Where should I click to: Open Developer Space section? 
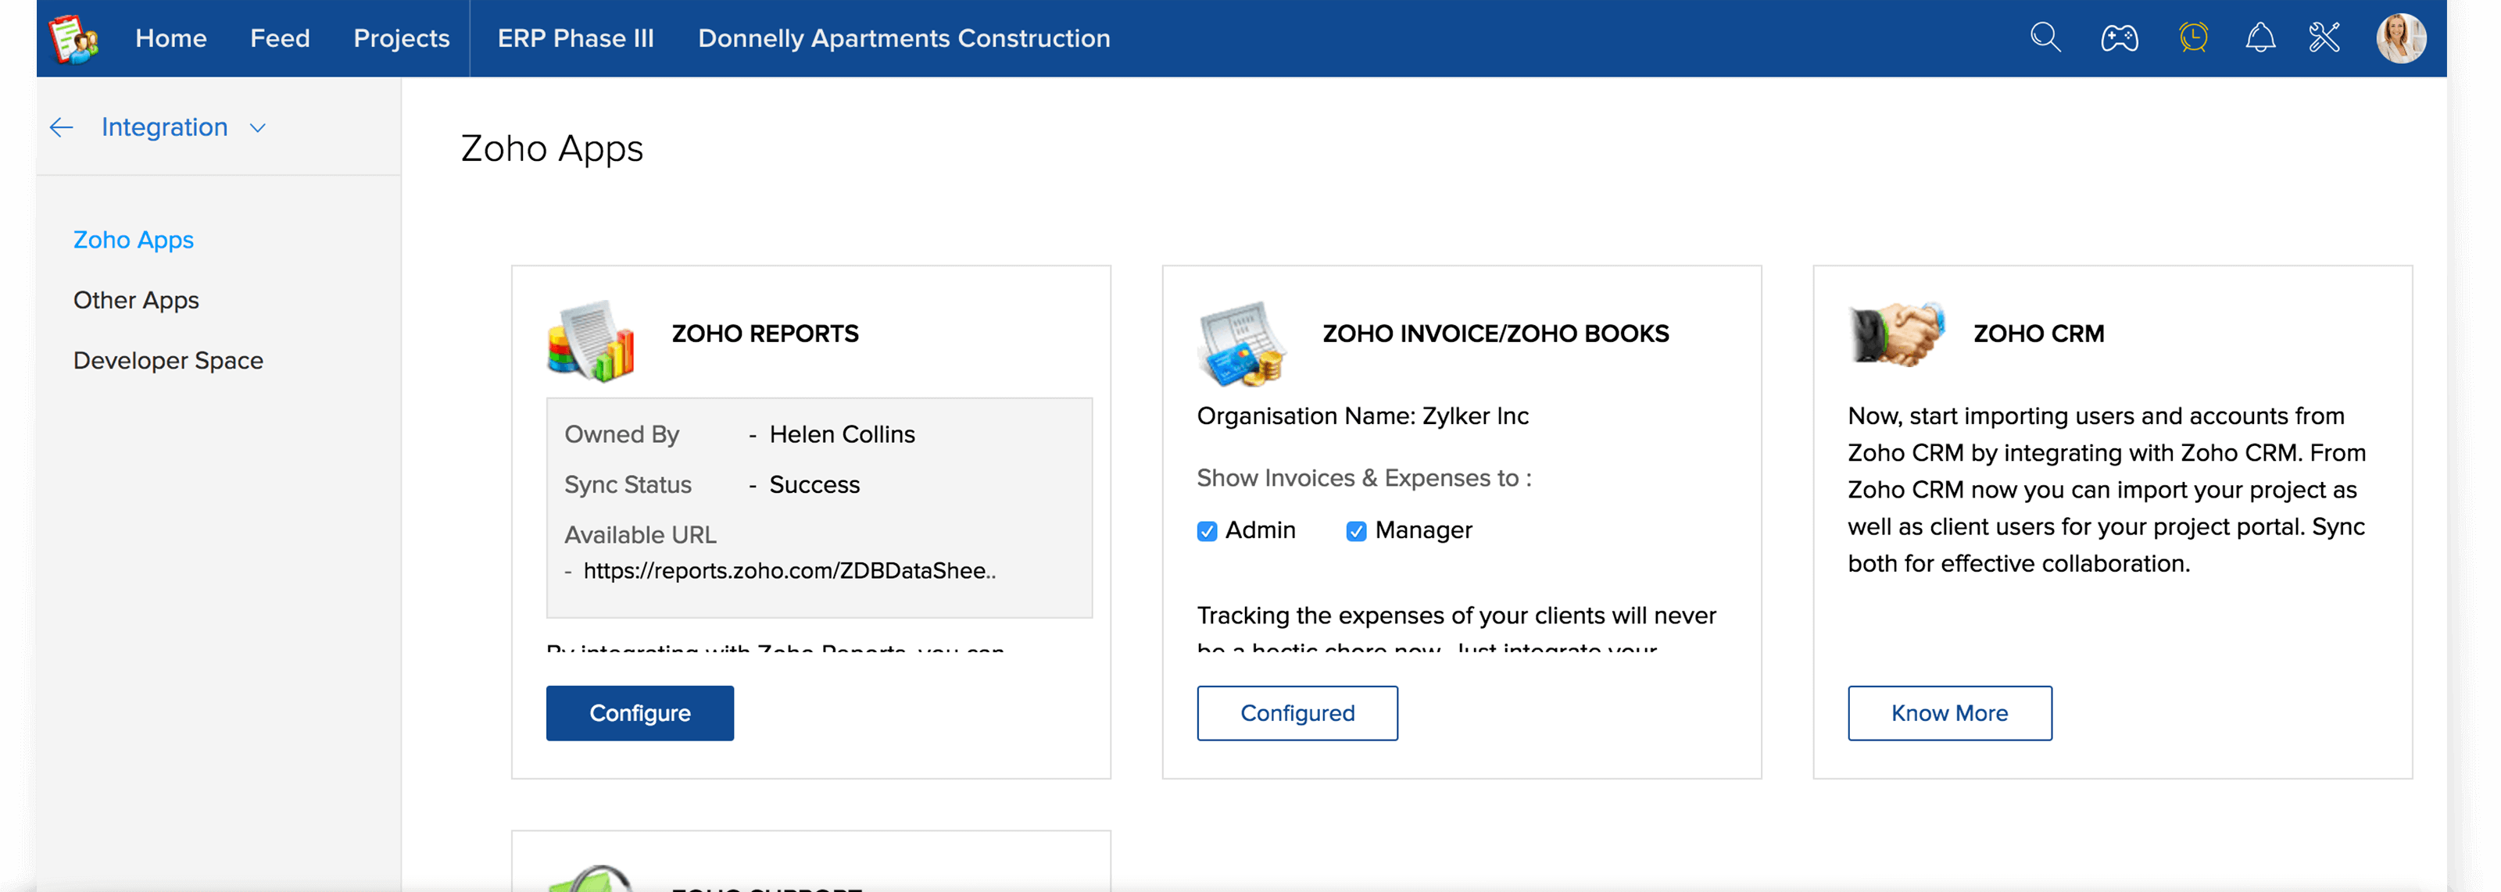168,360
